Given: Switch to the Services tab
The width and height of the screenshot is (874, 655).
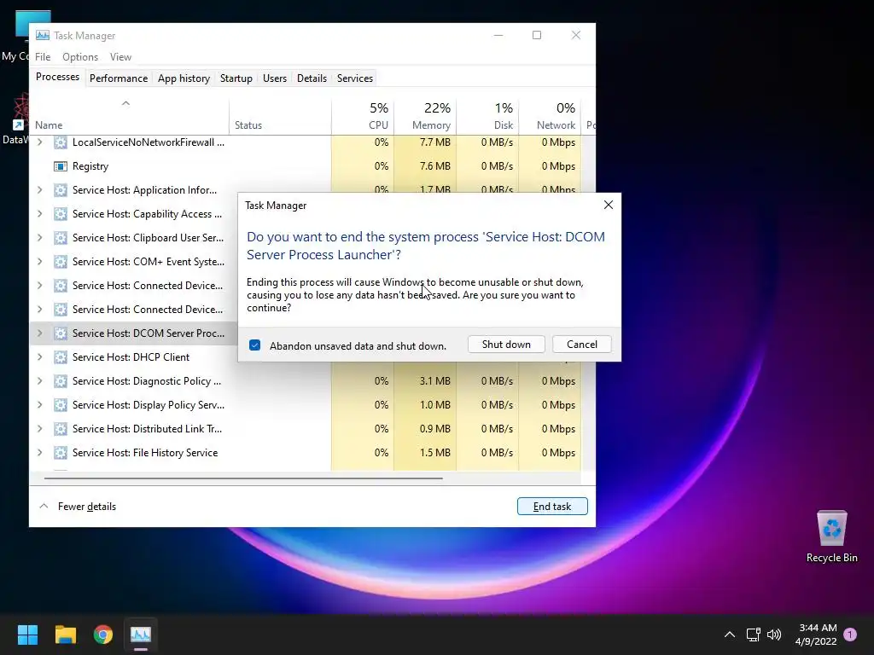Looking at the screenshot, I should click(355, 78).
